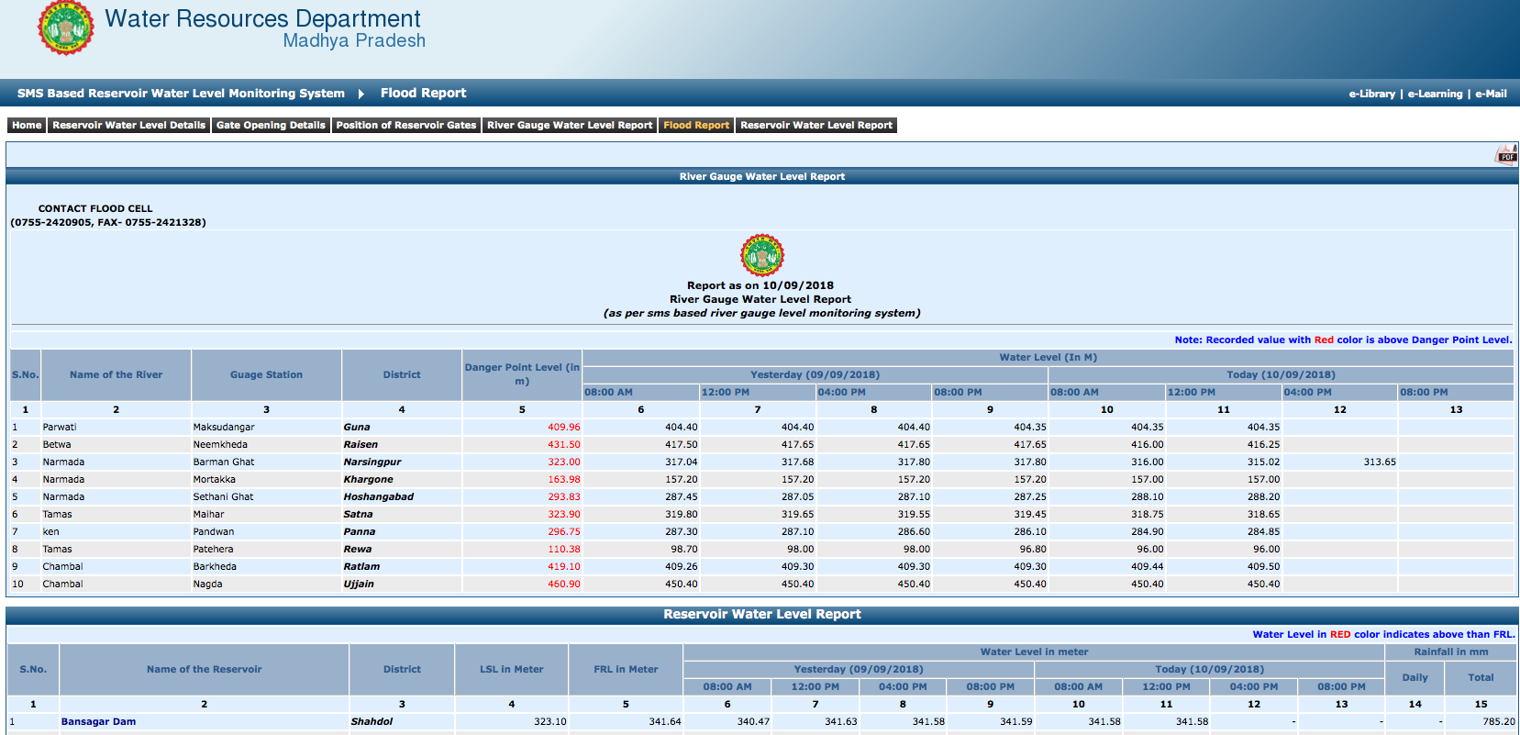Click the PDF export icon
The width and height of the screenshot is (1520, 735).
[x=1506, y=154]
